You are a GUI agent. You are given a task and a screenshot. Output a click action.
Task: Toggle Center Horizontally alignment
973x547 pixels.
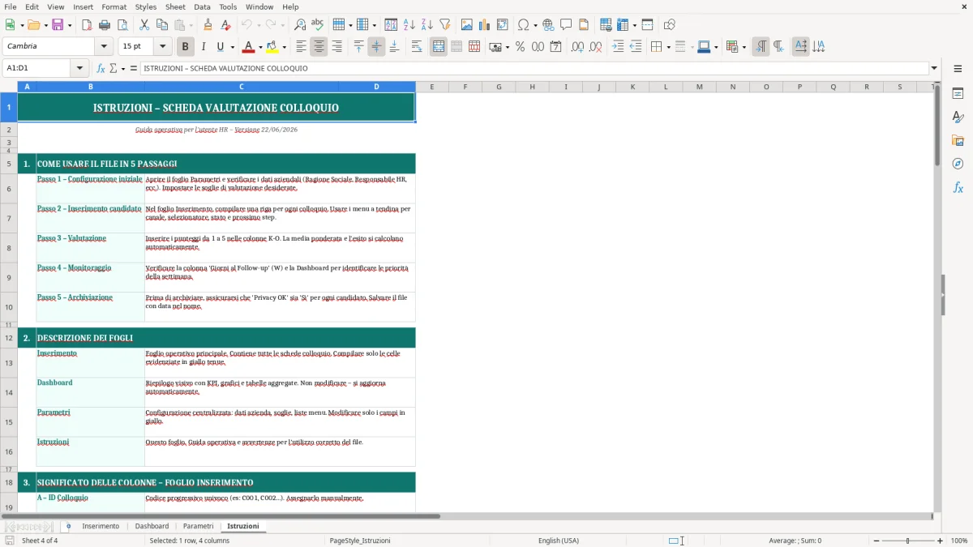pos(319,47)
